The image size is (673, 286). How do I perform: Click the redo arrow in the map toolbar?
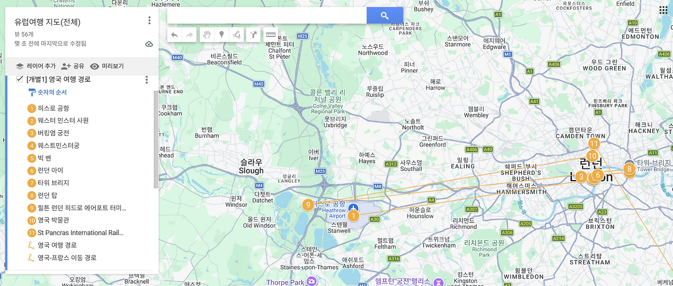point(189,35)
